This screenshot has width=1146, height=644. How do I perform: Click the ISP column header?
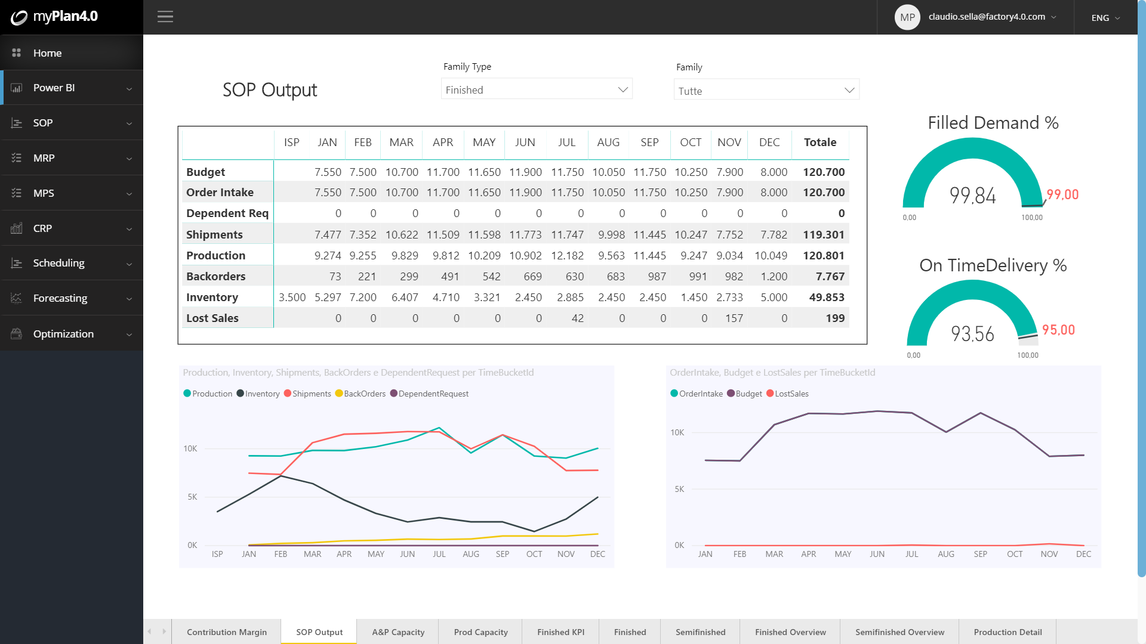(291, 143)
